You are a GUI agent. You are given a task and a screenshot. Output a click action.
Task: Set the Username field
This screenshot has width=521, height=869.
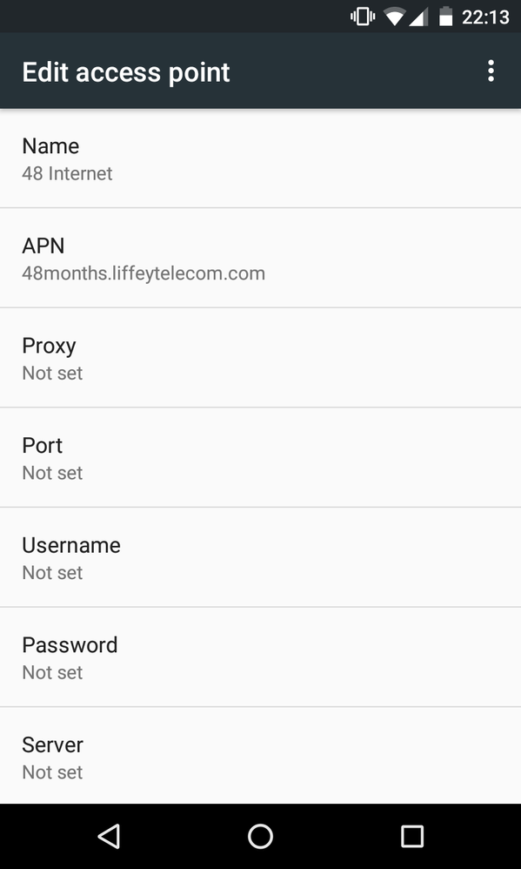click(260, 557)
